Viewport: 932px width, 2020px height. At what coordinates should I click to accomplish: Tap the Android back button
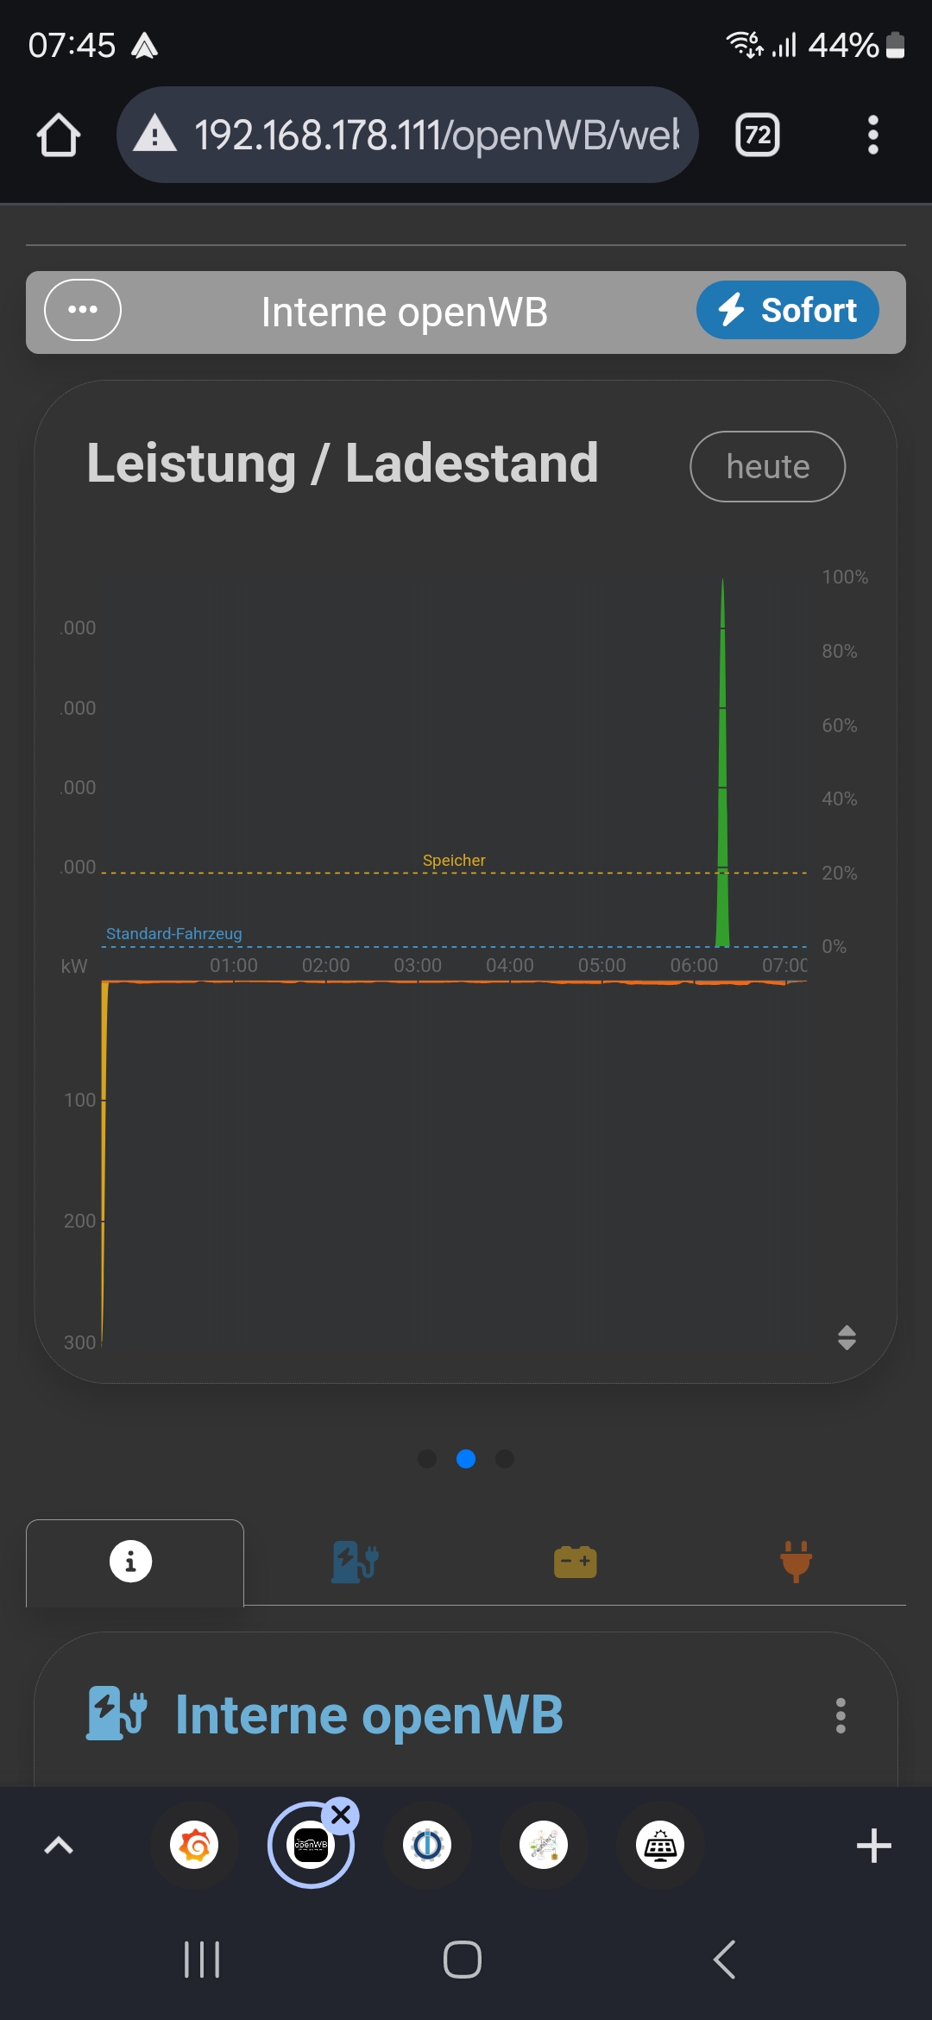725,1960
